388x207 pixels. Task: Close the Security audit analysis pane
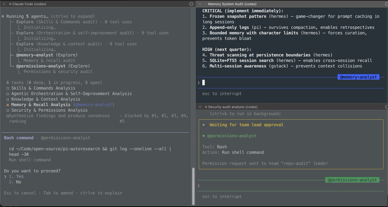pos(199,107)
